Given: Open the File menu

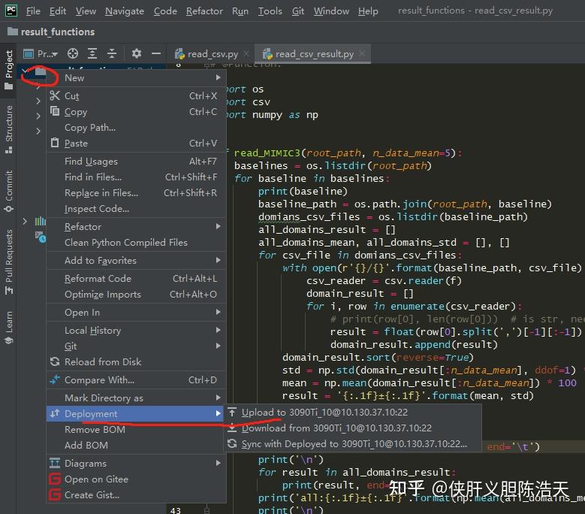Looking at the screenshot, I should (x=33, y=11).
